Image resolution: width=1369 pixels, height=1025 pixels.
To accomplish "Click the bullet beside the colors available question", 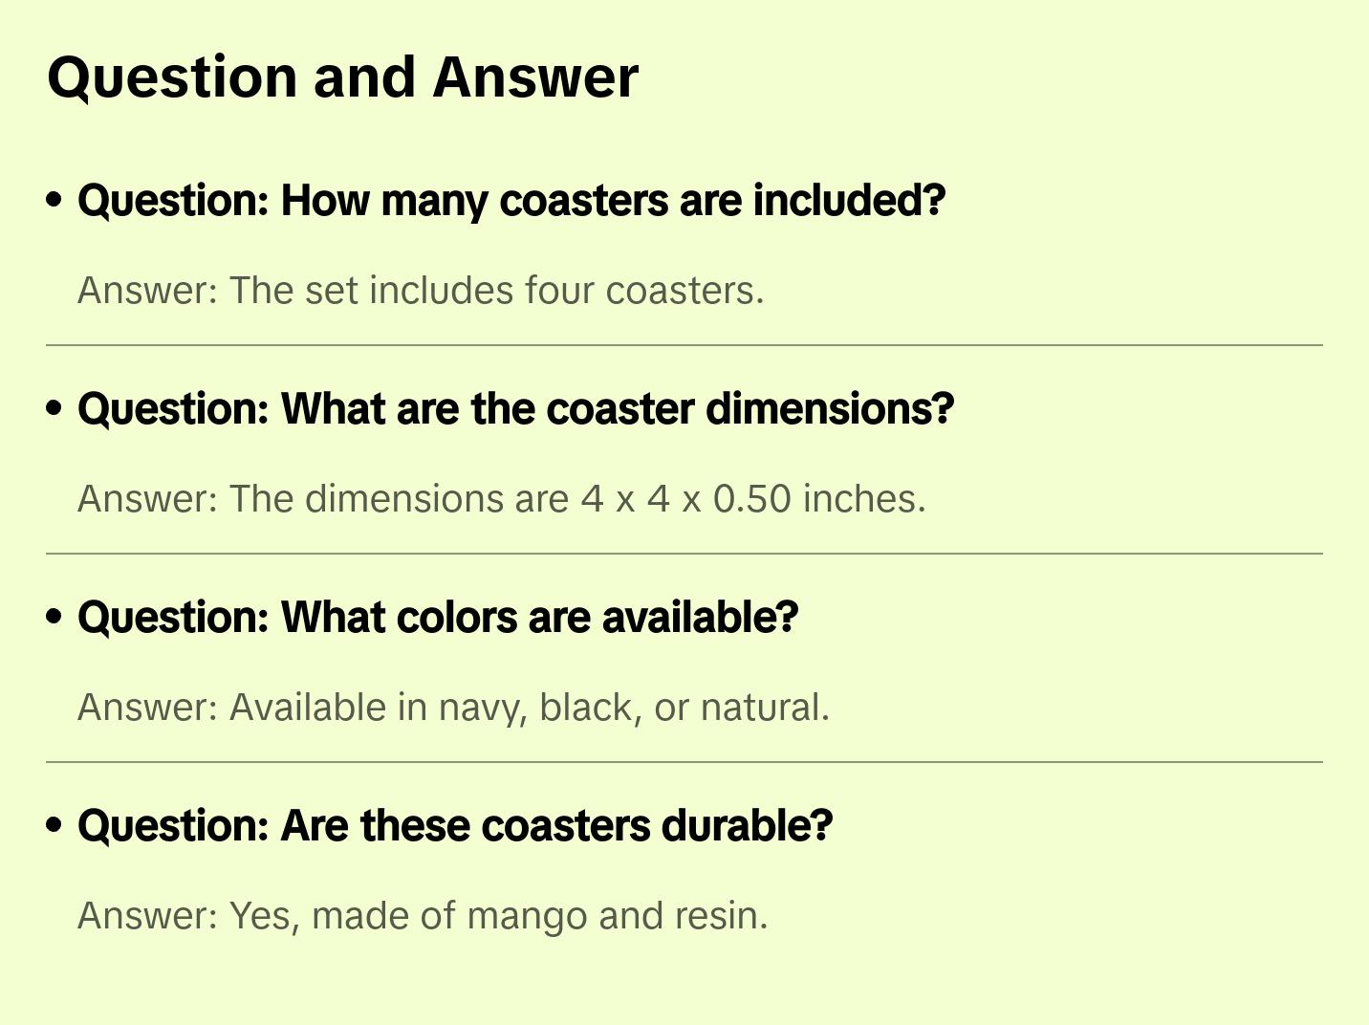I will 54,617.
